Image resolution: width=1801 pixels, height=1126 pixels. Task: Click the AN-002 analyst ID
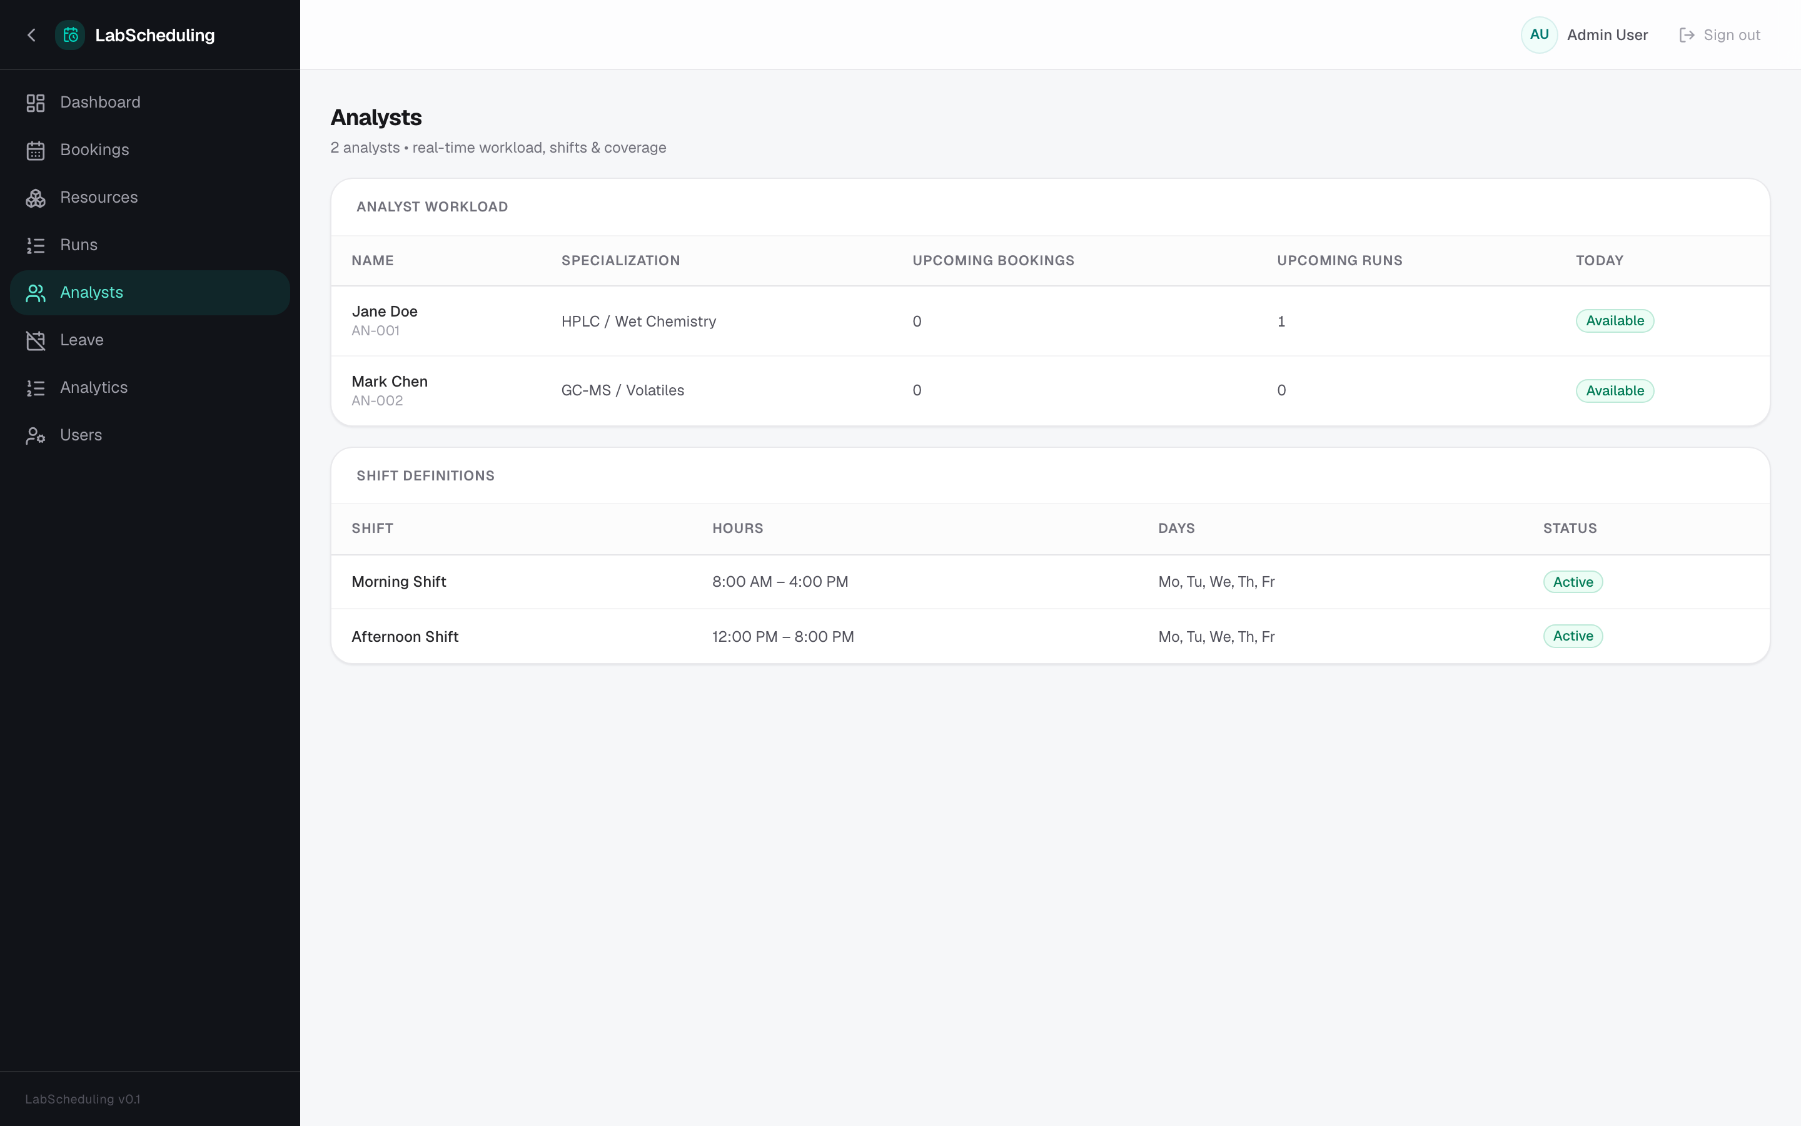tap(376, 400)
